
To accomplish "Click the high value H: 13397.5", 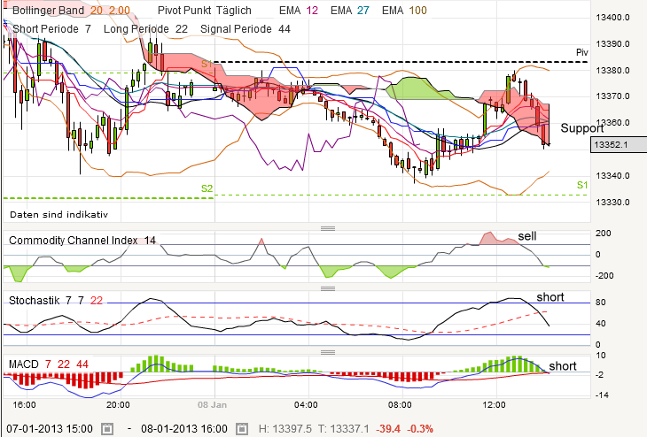I will [285, 429].
